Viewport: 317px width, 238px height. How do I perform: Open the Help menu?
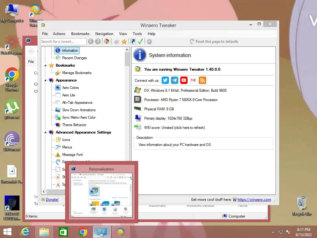coord(151,34)
